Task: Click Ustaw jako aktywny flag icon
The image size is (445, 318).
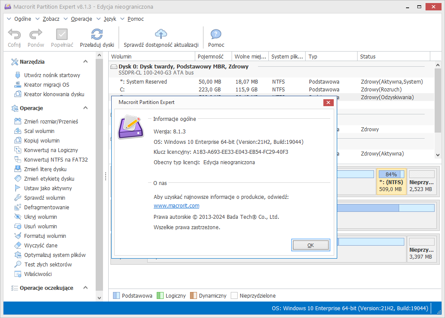Action: [x=18, y=188]
